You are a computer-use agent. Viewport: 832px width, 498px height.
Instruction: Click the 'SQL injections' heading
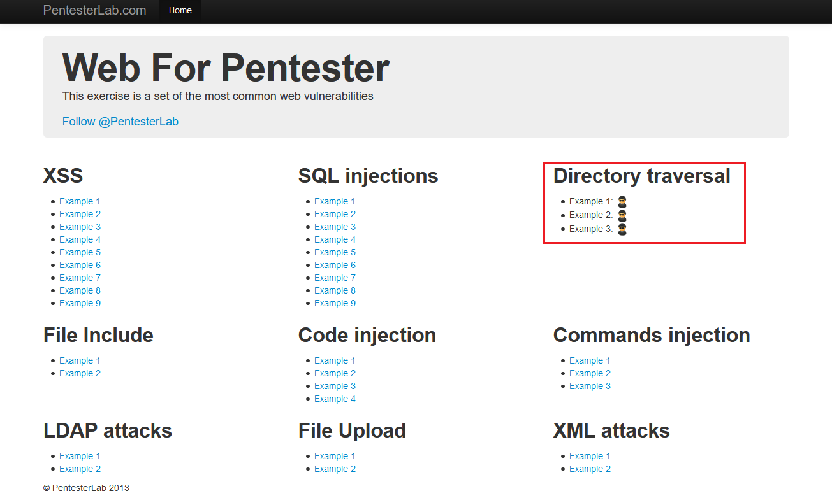368,176
